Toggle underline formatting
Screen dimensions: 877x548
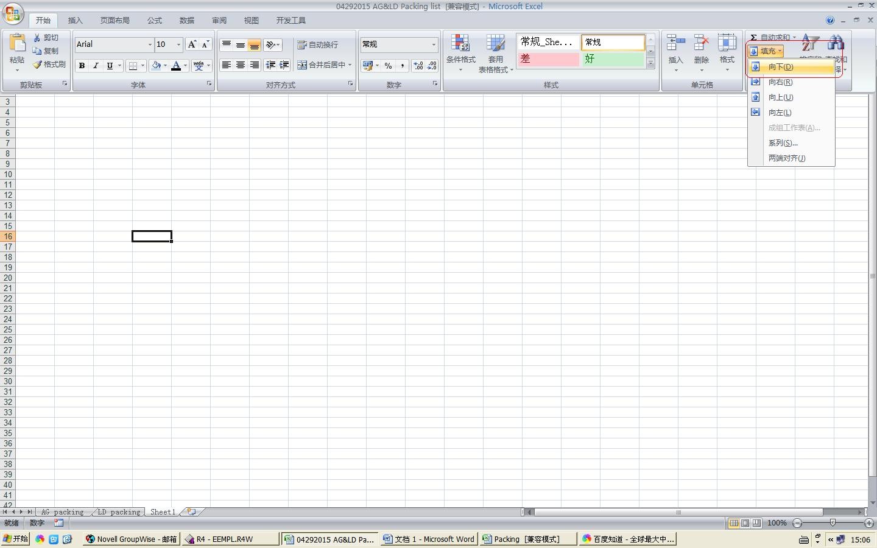[110, 65]
